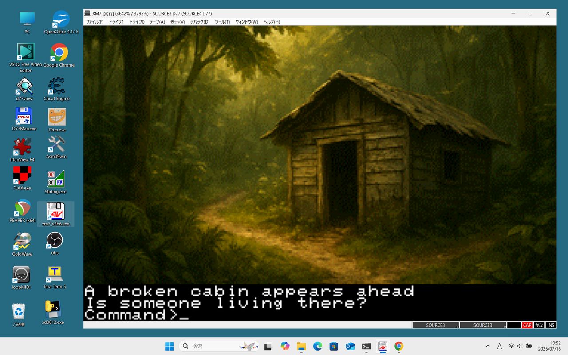Select the Stirling.exe desktop icon
This screenshot has width=568, height=355.
55,182
